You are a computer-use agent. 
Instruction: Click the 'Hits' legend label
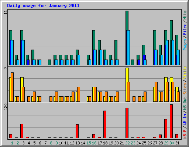[x=185, y=15]
